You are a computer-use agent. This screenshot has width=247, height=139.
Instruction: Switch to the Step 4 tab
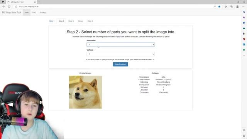81,21
